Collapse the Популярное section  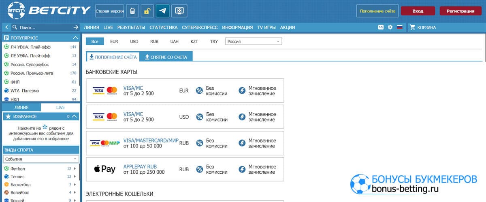point(75,38)
